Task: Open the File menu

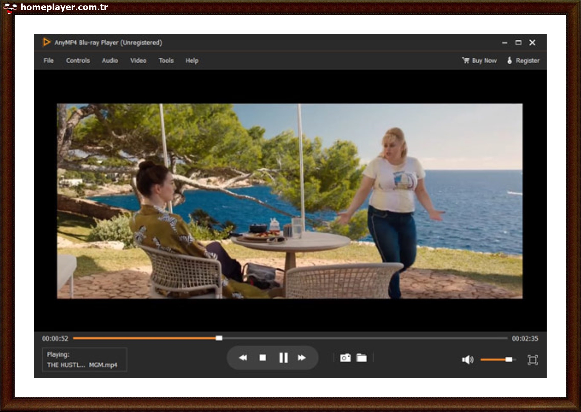Action: click(48, 61)
